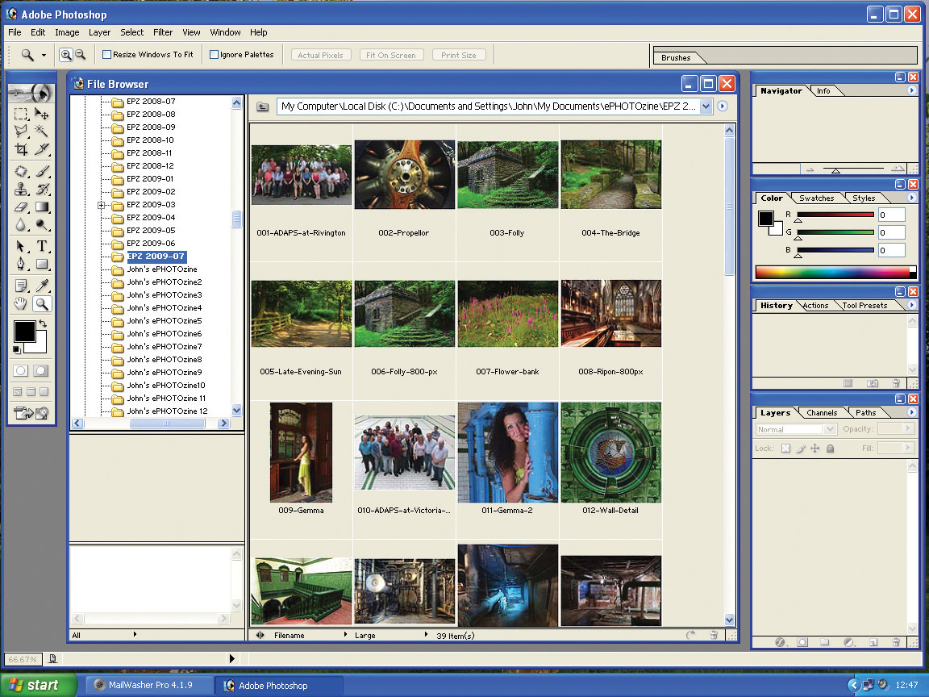Select the Clone Stamp tool
This screenshot has height=697, width=929.
coord(22,190)
